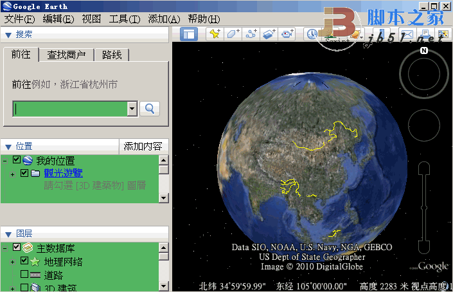This screenshot has width=453, height=292.
Task: Enable the 道路 layer checkbox
Action: (x=24, y=274)
